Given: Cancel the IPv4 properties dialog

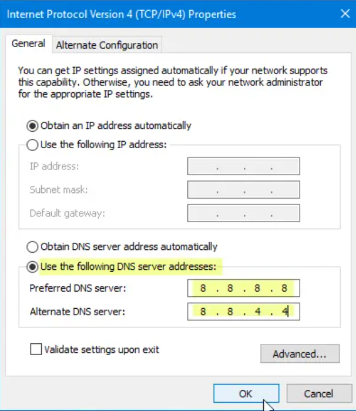Looking at the screenshot, I should [318, 393].
